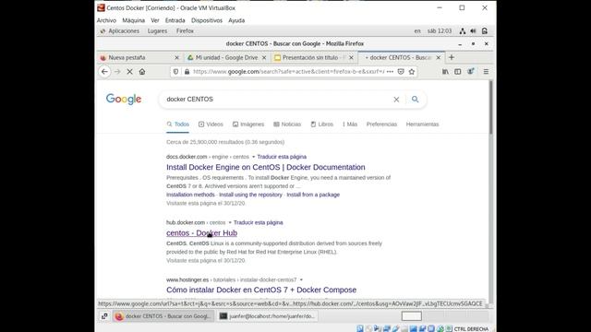Click Installation methods sublink
The image size is (591, 332).
point(190,195)
